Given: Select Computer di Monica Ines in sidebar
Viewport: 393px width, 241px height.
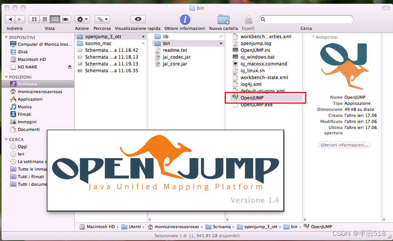Looking at the screenshot, I should (x=41, y=44).
